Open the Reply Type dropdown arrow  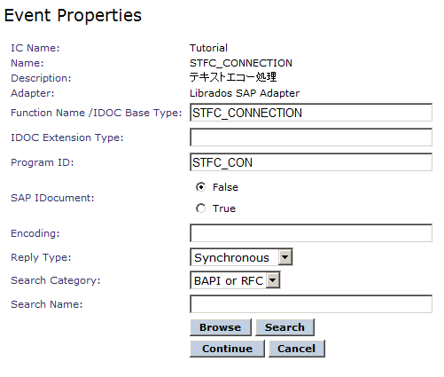point(285,257)
